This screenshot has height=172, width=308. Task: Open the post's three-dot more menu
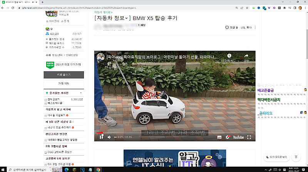255,28
